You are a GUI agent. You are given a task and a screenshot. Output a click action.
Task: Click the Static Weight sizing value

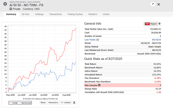coord(155,47)
